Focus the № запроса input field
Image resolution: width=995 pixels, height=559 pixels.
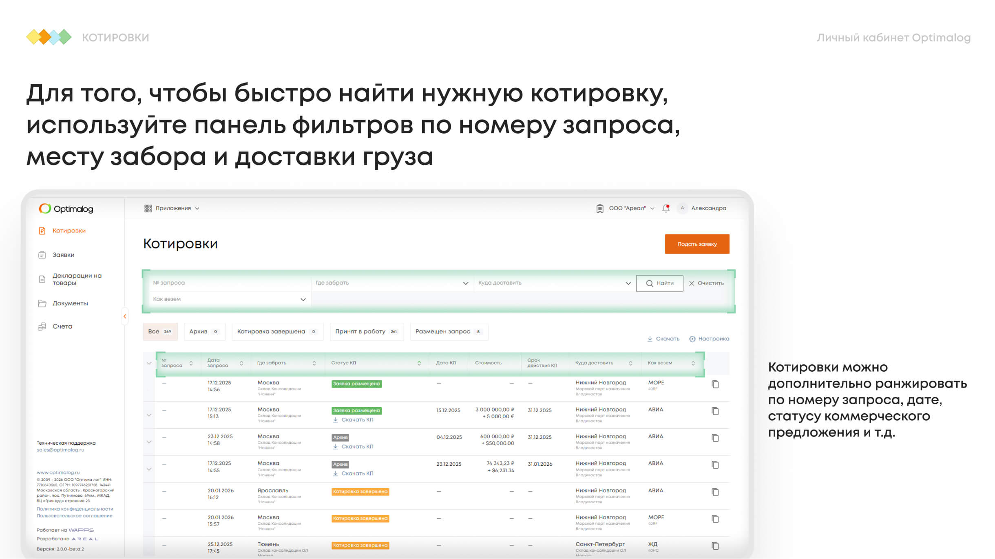(228, 283)
